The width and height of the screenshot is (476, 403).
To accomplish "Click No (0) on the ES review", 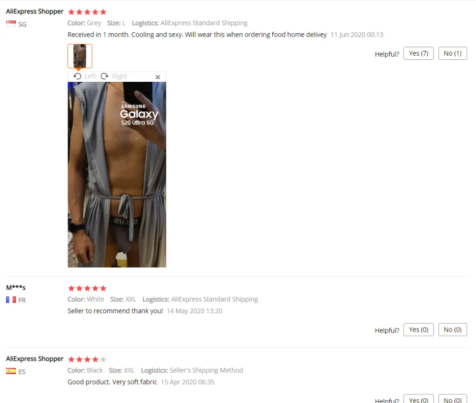I will [x=452, y=399].
